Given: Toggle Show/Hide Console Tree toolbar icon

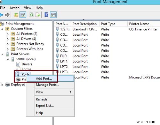Looking at the screenshot, I should coord(23,15).
